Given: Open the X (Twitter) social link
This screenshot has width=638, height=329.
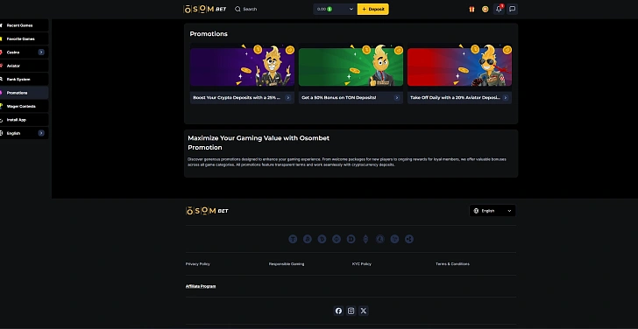Looking at the screenshot, I should pos(364,311).
